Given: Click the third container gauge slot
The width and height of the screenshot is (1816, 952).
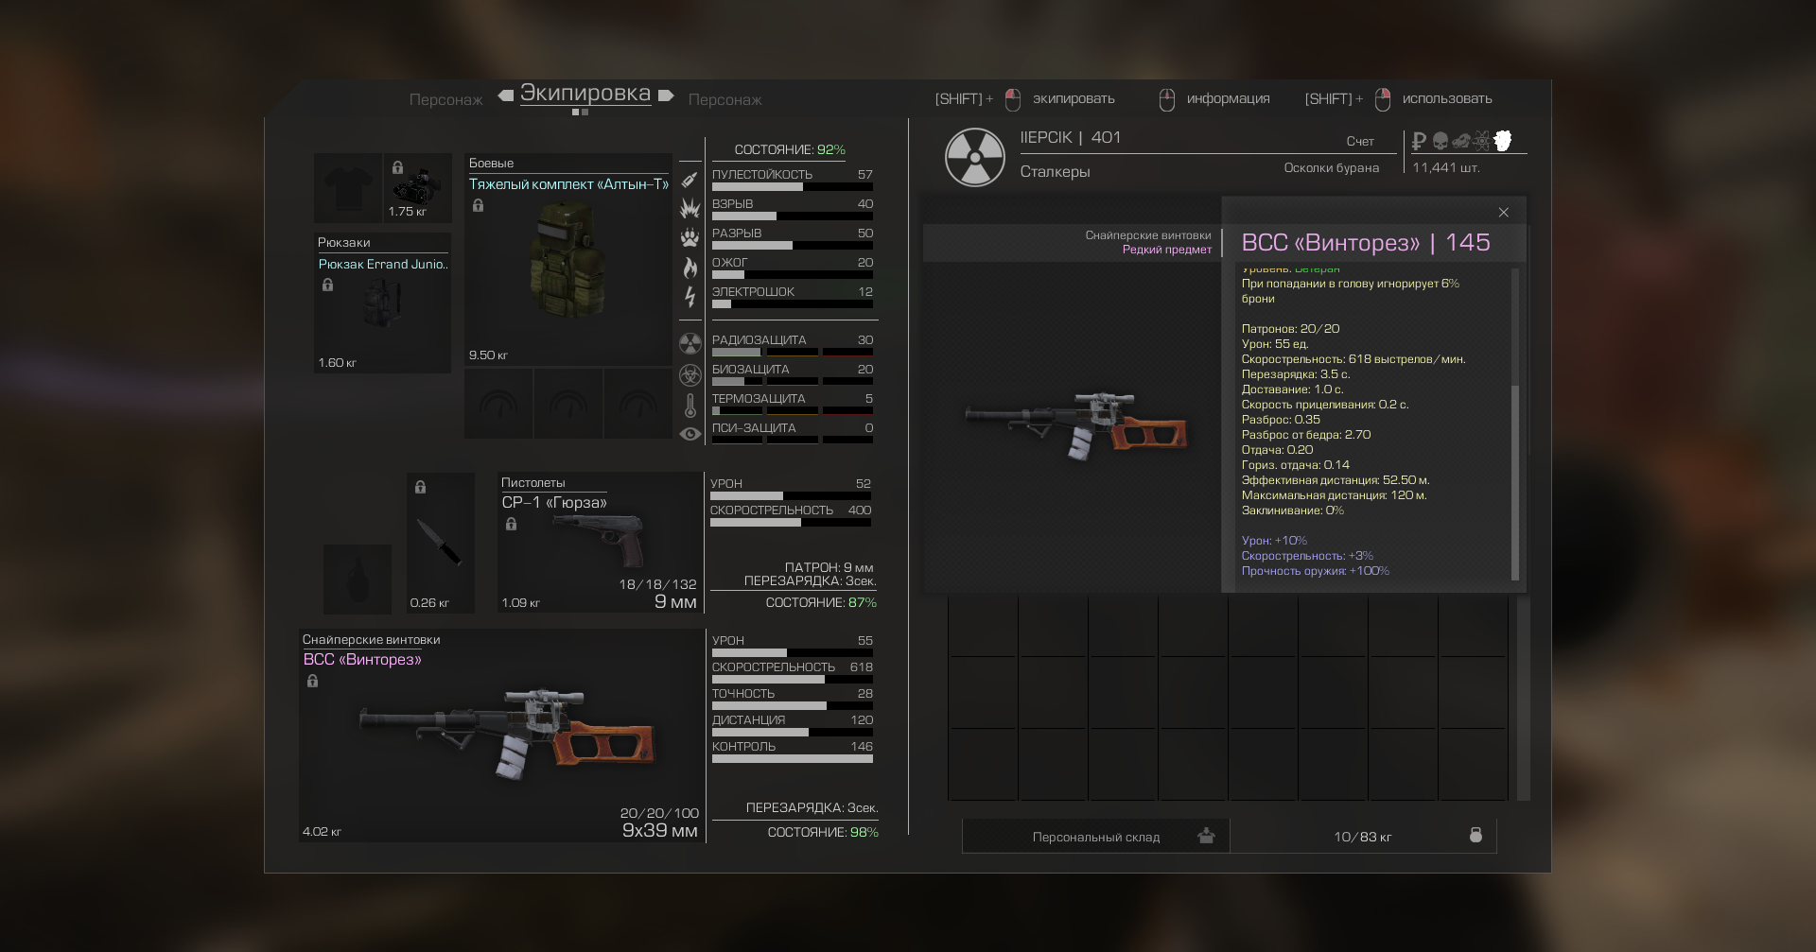Looking at the screenshot, I should (x=637, y=404).
